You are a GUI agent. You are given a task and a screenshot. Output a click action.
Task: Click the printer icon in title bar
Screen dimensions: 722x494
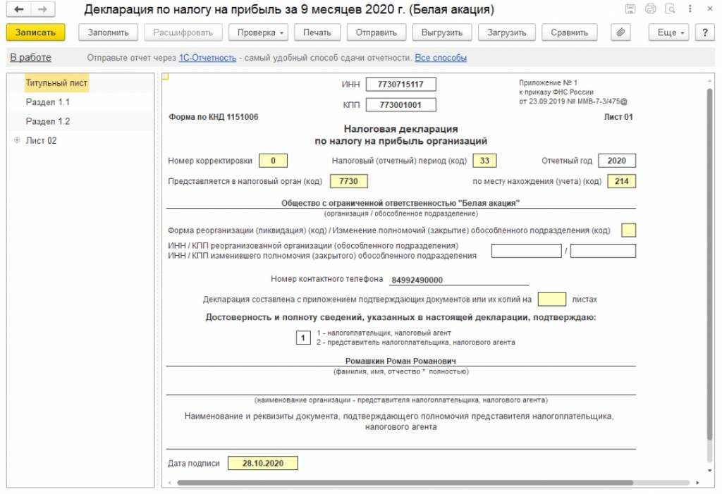pyautogui.click(x=650, y=10)
